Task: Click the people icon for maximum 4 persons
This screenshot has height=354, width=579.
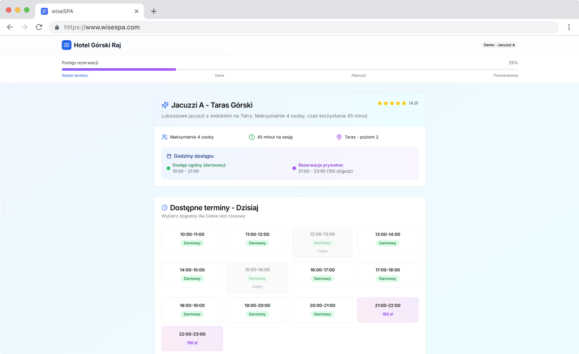Action: point(164,137)
